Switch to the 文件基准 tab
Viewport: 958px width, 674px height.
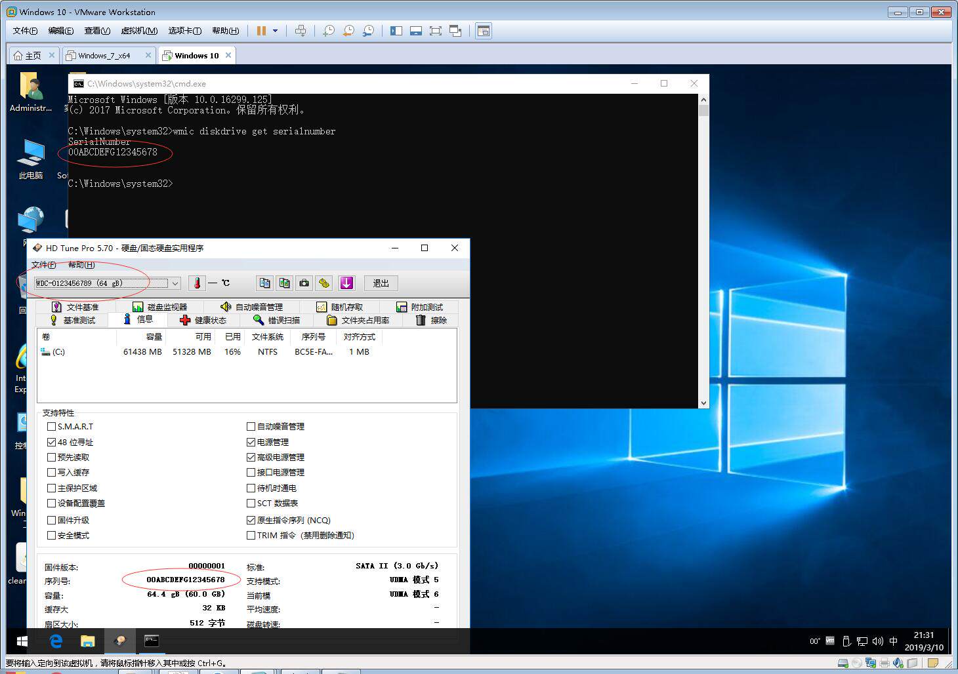tap(75, 307)
